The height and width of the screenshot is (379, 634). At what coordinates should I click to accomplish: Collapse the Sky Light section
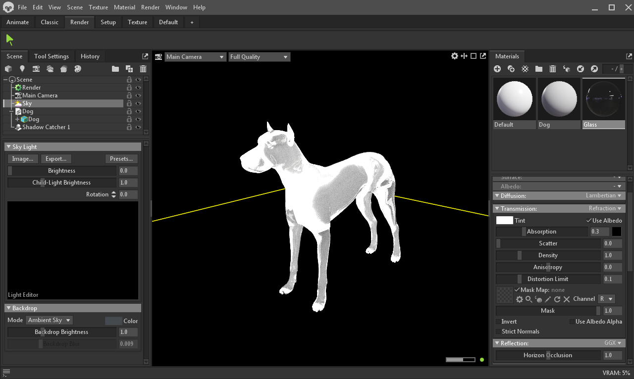tap(9, 147)
